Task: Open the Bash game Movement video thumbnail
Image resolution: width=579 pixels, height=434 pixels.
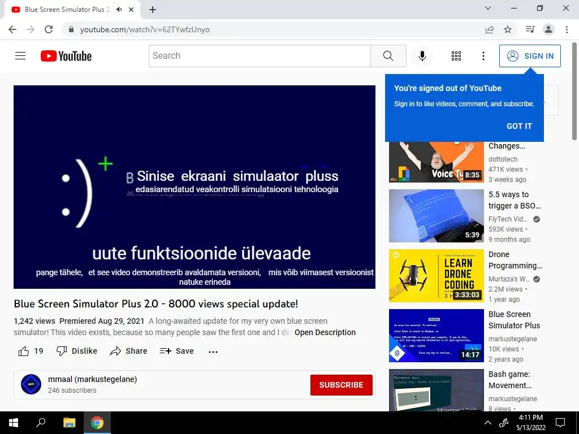Action: (436, 390)
